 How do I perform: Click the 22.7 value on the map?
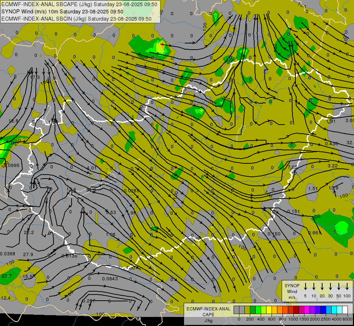7,276
